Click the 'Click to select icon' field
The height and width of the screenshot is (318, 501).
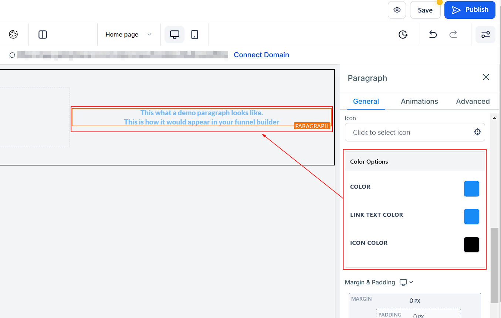407,132
